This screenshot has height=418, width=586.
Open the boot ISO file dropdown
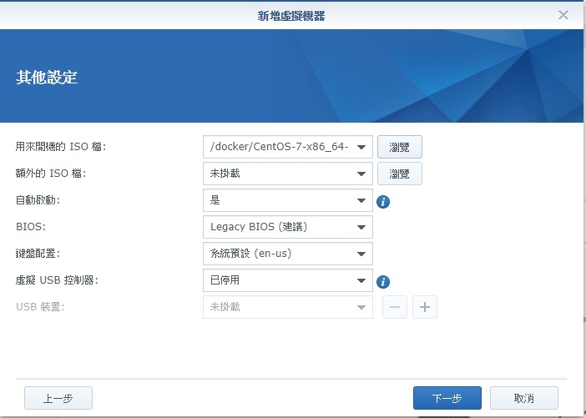click(288, 147)
